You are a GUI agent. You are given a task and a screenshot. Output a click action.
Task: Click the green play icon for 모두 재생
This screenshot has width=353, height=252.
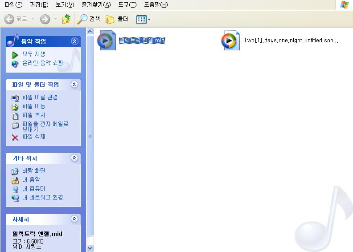click(x=15, y=55)
